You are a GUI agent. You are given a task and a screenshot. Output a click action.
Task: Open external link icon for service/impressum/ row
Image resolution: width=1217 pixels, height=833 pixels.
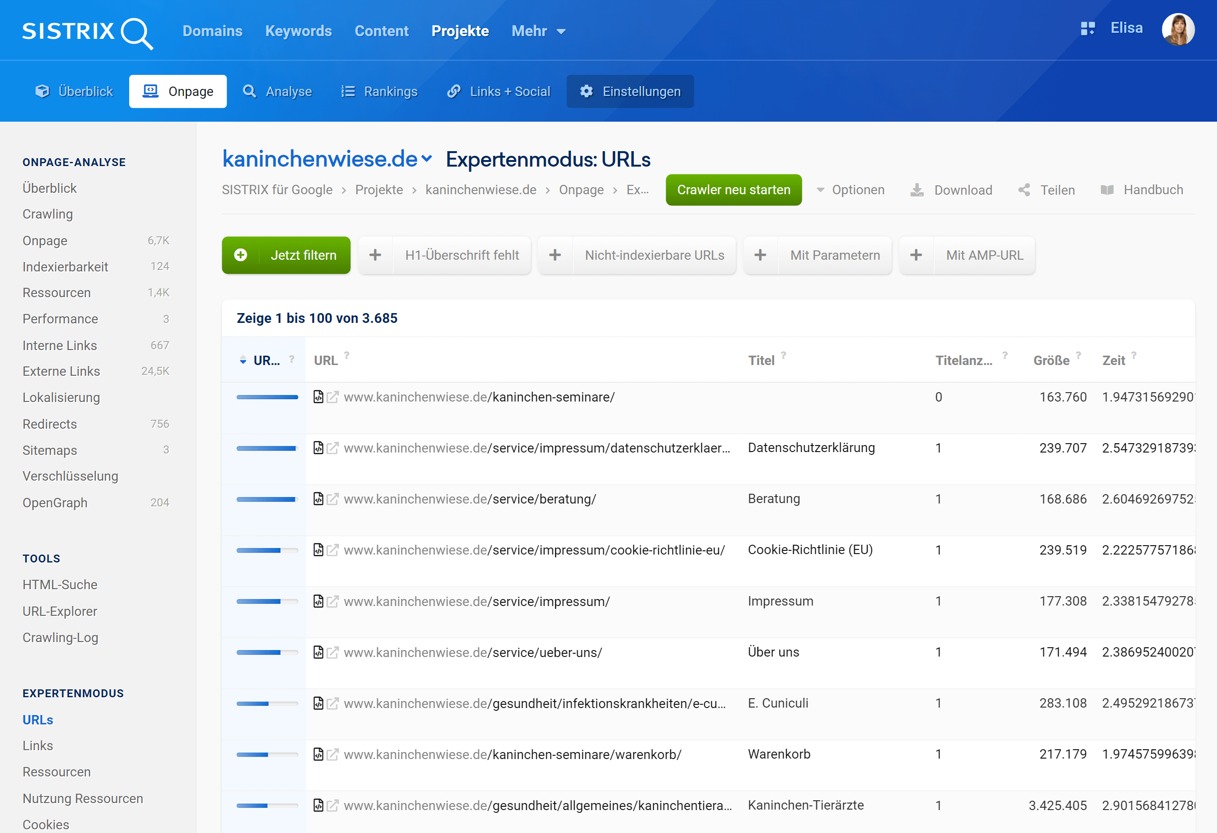pos(332,601)
